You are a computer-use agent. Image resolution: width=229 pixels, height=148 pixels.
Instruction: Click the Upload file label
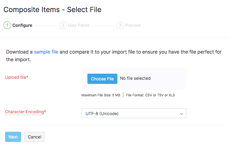click(x=17, y=77)
